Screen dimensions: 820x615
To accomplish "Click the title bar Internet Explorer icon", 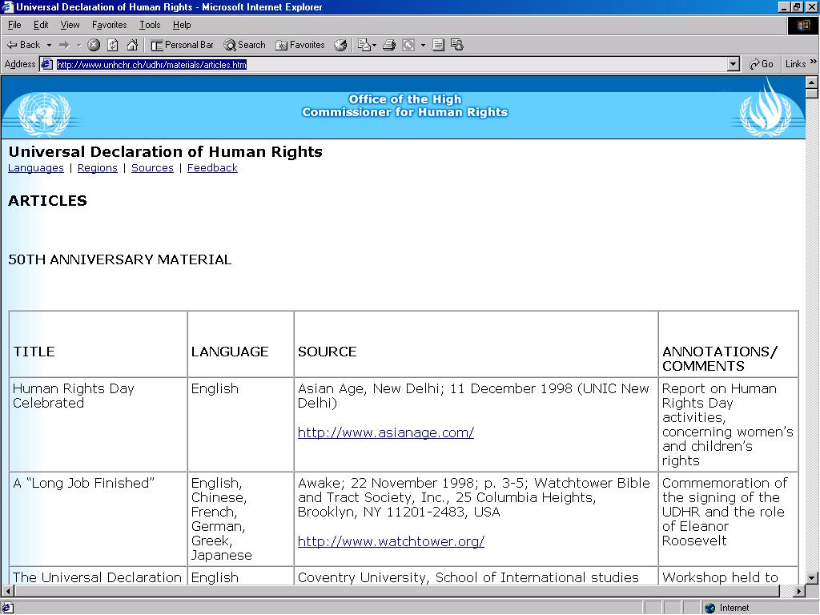I will pos(7,6).
